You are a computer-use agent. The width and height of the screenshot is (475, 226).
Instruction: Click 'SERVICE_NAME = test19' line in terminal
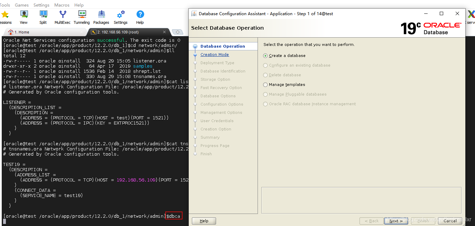pos(52,195)
